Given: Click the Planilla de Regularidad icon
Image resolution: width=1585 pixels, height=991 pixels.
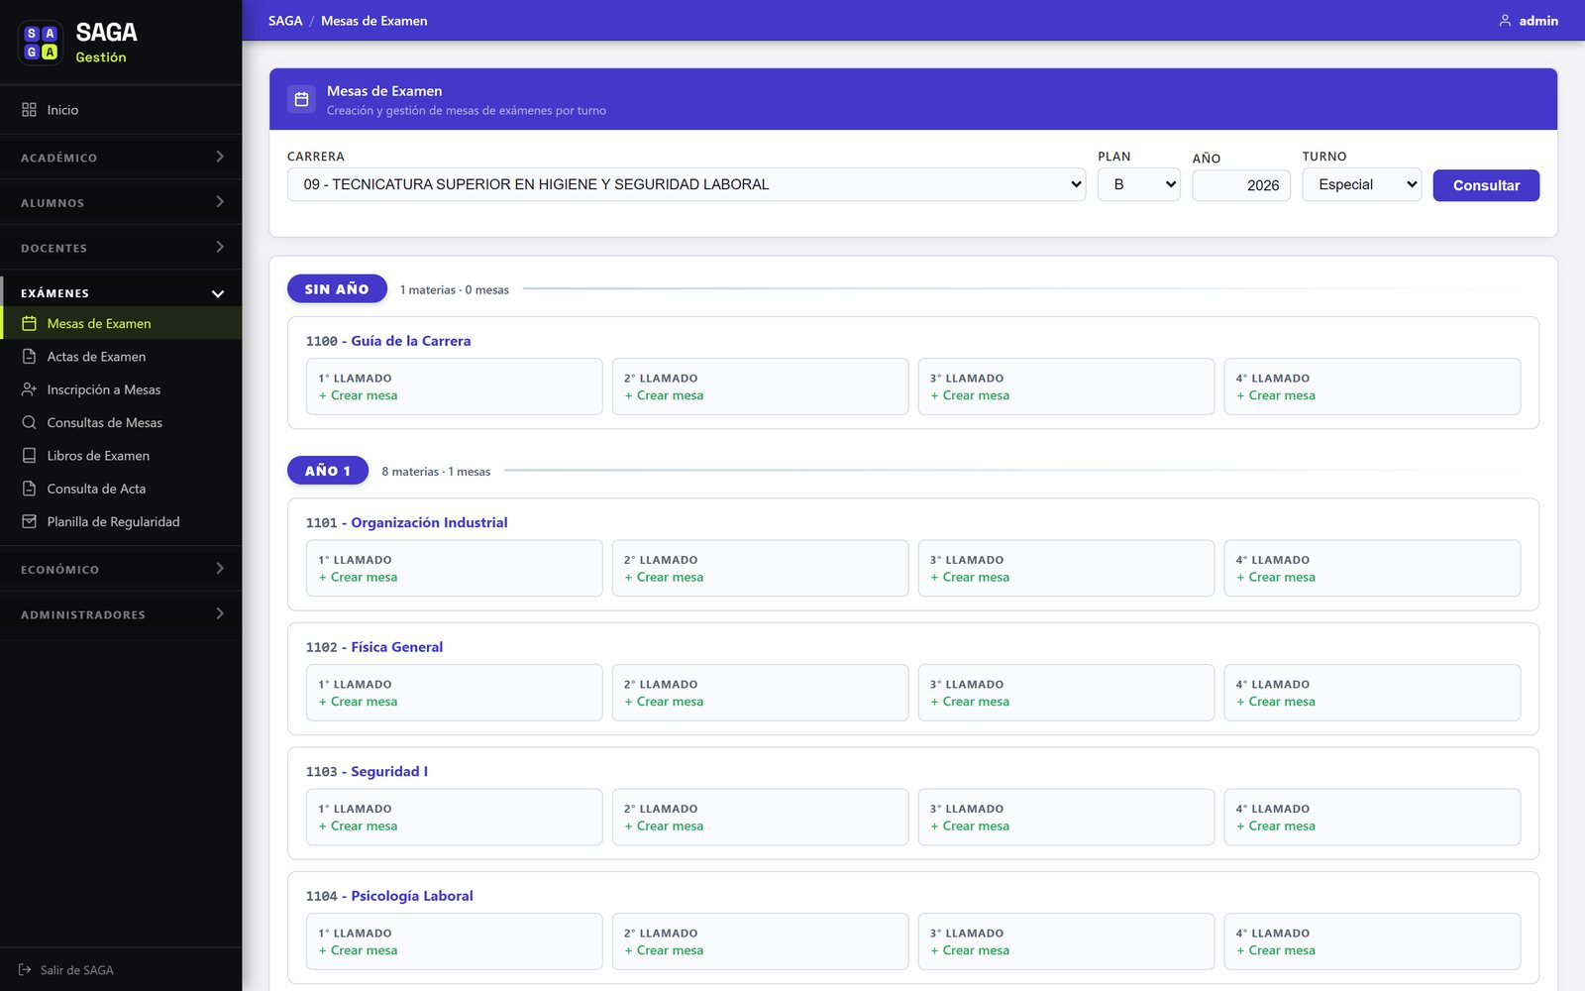Looking at the screenshot, I should (x=29, y=522).
